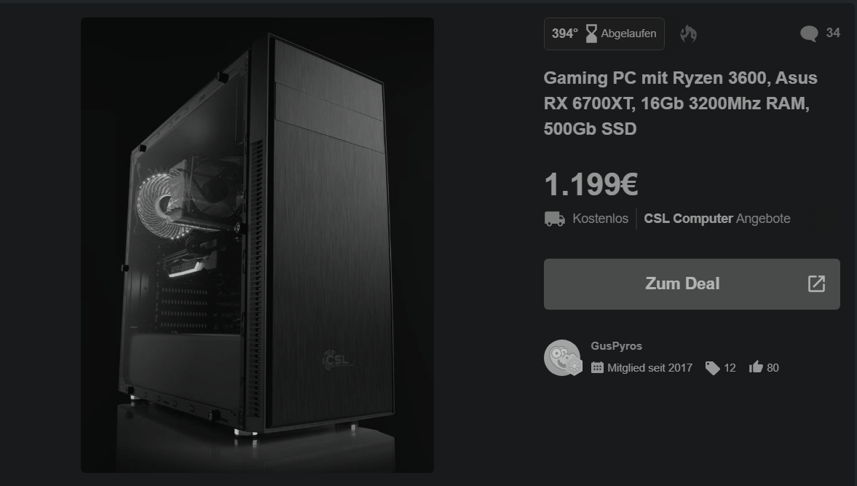Click the external link icon on Zum Deal
The height and width of the screenshot is (486, 857).
click(x=816, y=283)
